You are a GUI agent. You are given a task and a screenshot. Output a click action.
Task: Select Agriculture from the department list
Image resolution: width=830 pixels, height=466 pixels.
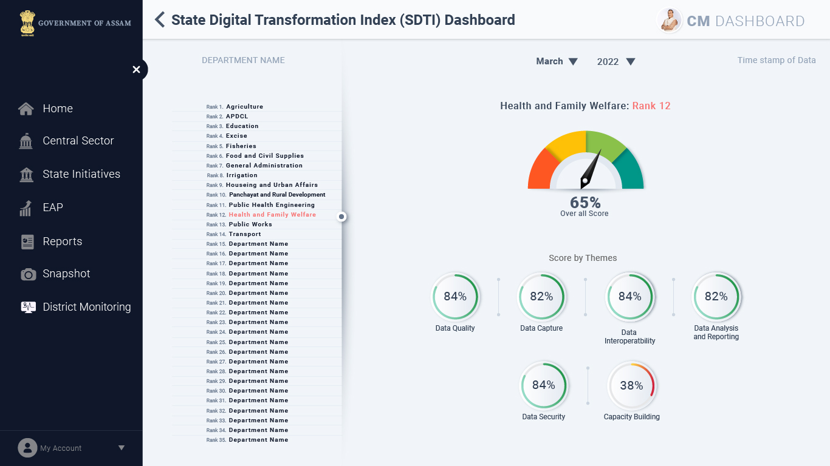pyautogui.click(x=244, y=107)
